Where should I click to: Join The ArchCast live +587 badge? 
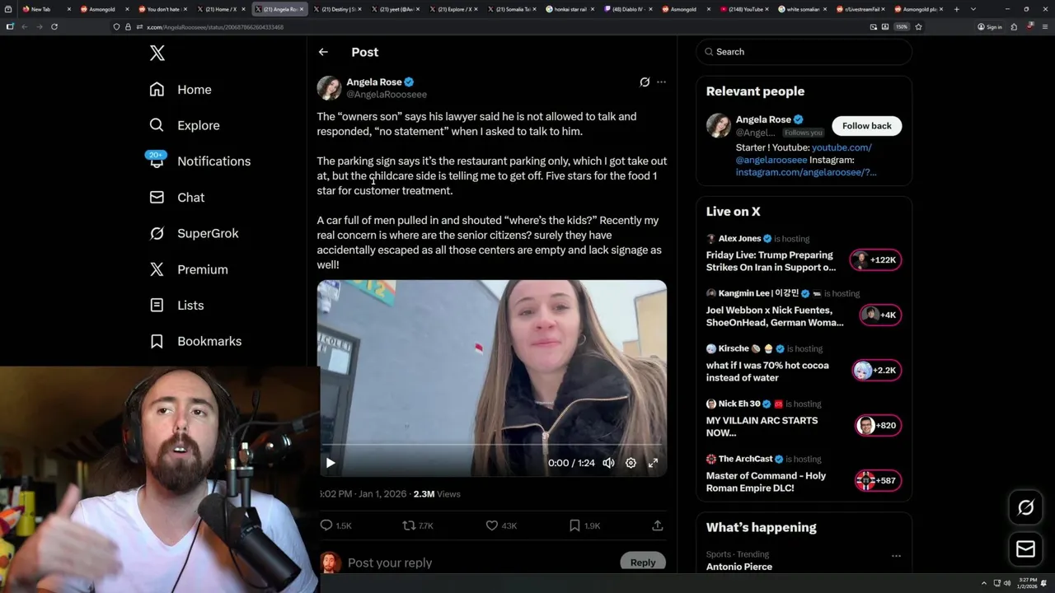879,481
